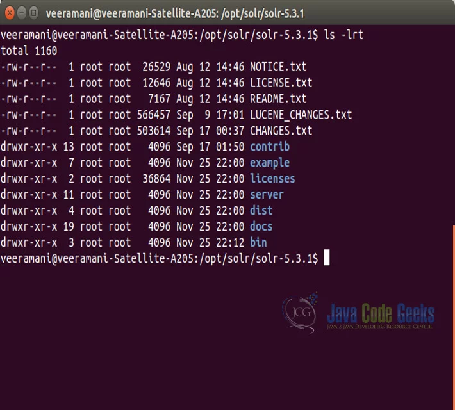Image resolution: width=455 pixels, height=410 pixels.
Task: Maximize the terminal window
Action: [x=34, y=13]
